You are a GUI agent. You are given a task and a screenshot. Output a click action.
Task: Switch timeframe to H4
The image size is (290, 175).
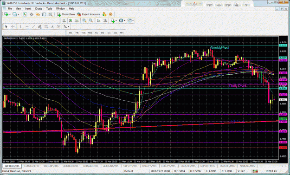(x=103, y=33)
